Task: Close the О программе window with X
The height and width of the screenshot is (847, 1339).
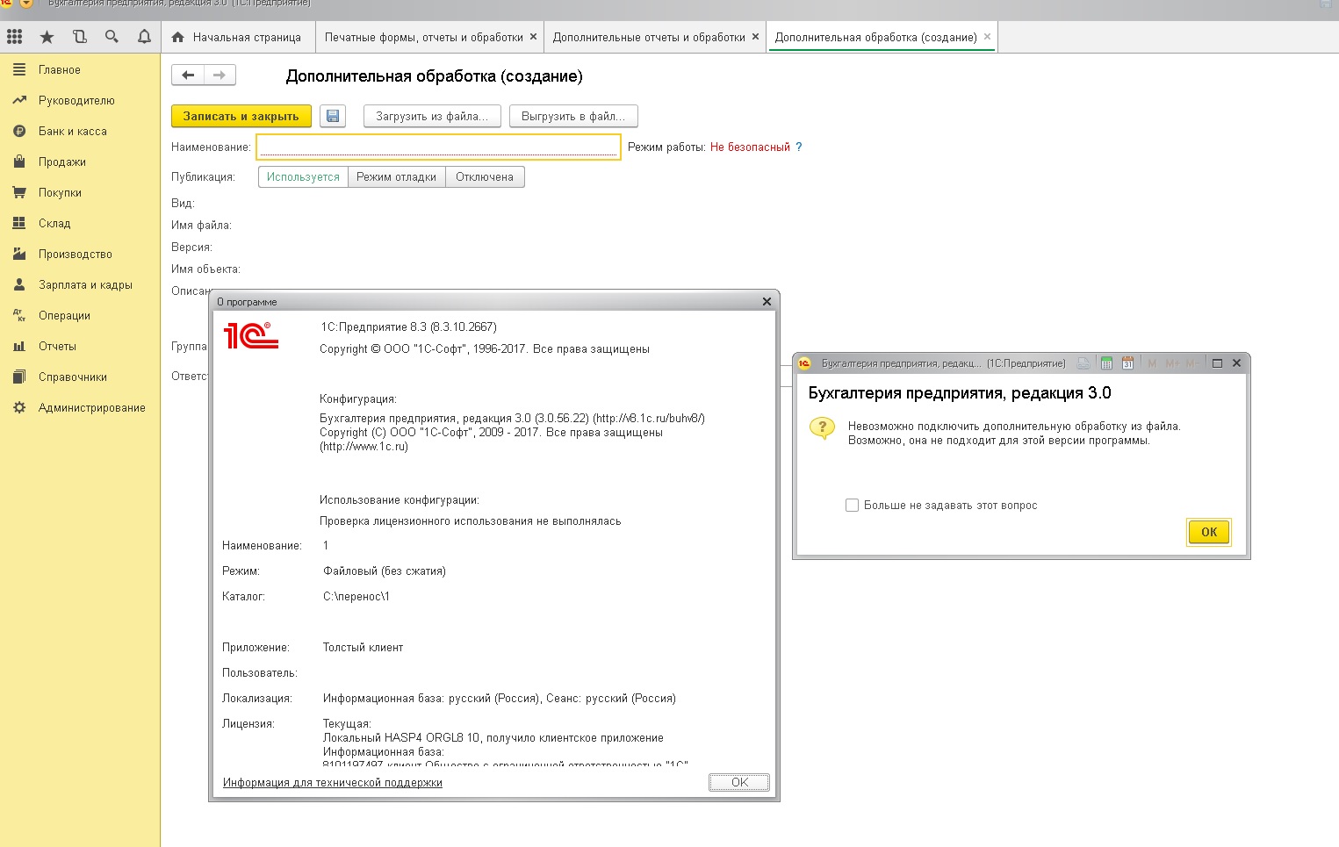Action: (767, 301)
